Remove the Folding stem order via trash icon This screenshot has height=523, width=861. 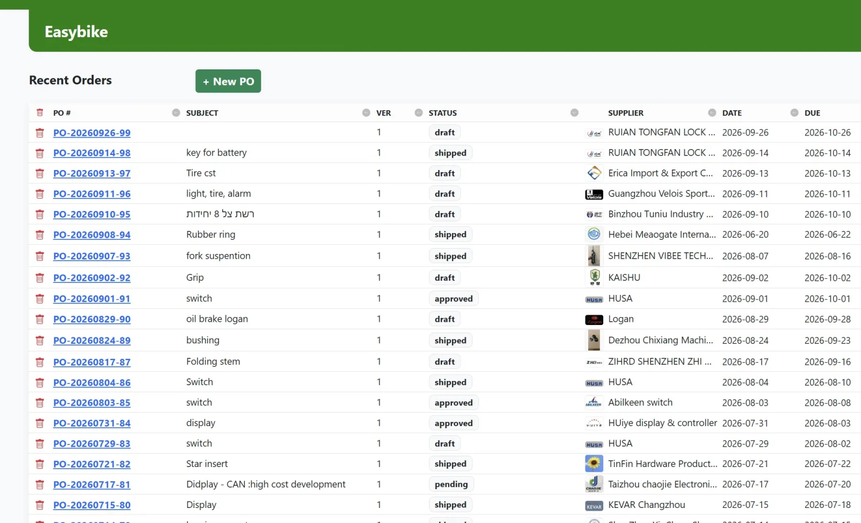[x=40, y=363]
